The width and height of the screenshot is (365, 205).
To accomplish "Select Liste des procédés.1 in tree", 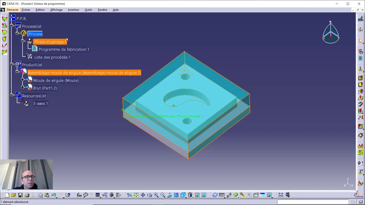I will coord(52,57).
